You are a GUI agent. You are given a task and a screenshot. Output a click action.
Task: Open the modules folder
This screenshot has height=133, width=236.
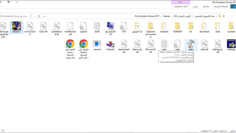[164, 27]
